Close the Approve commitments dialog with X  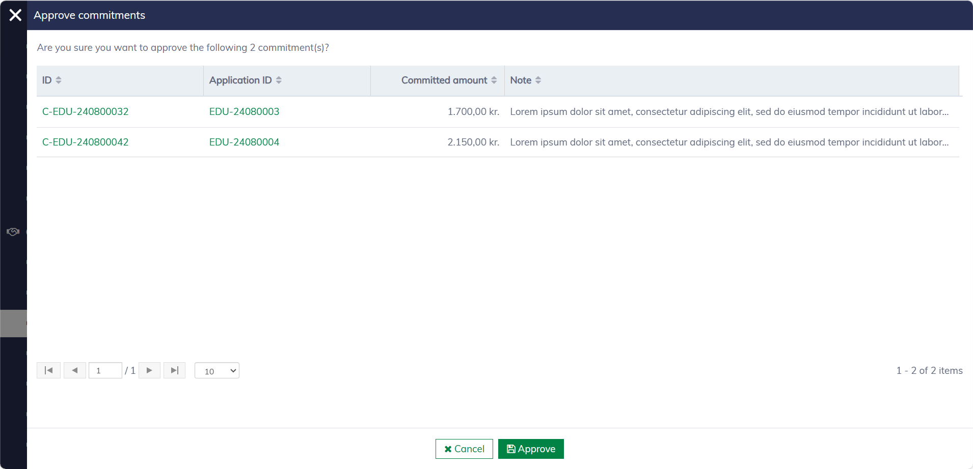[x=15, y=15]
